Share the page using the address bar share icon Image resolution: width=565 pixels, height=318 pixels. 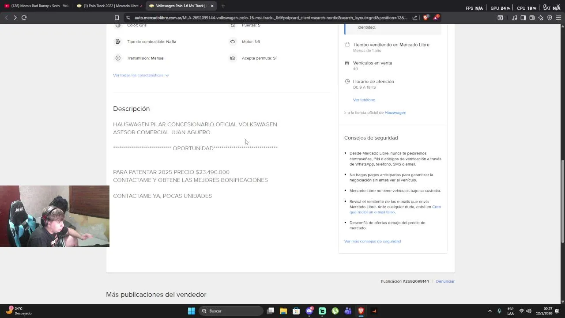pyautogui.click(x=415, y=18)
